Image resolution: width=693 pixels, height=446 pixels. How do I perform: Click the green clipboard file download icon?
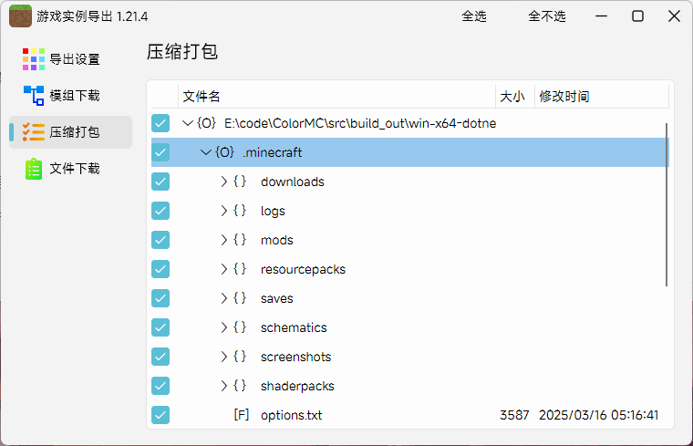point(34,169)
